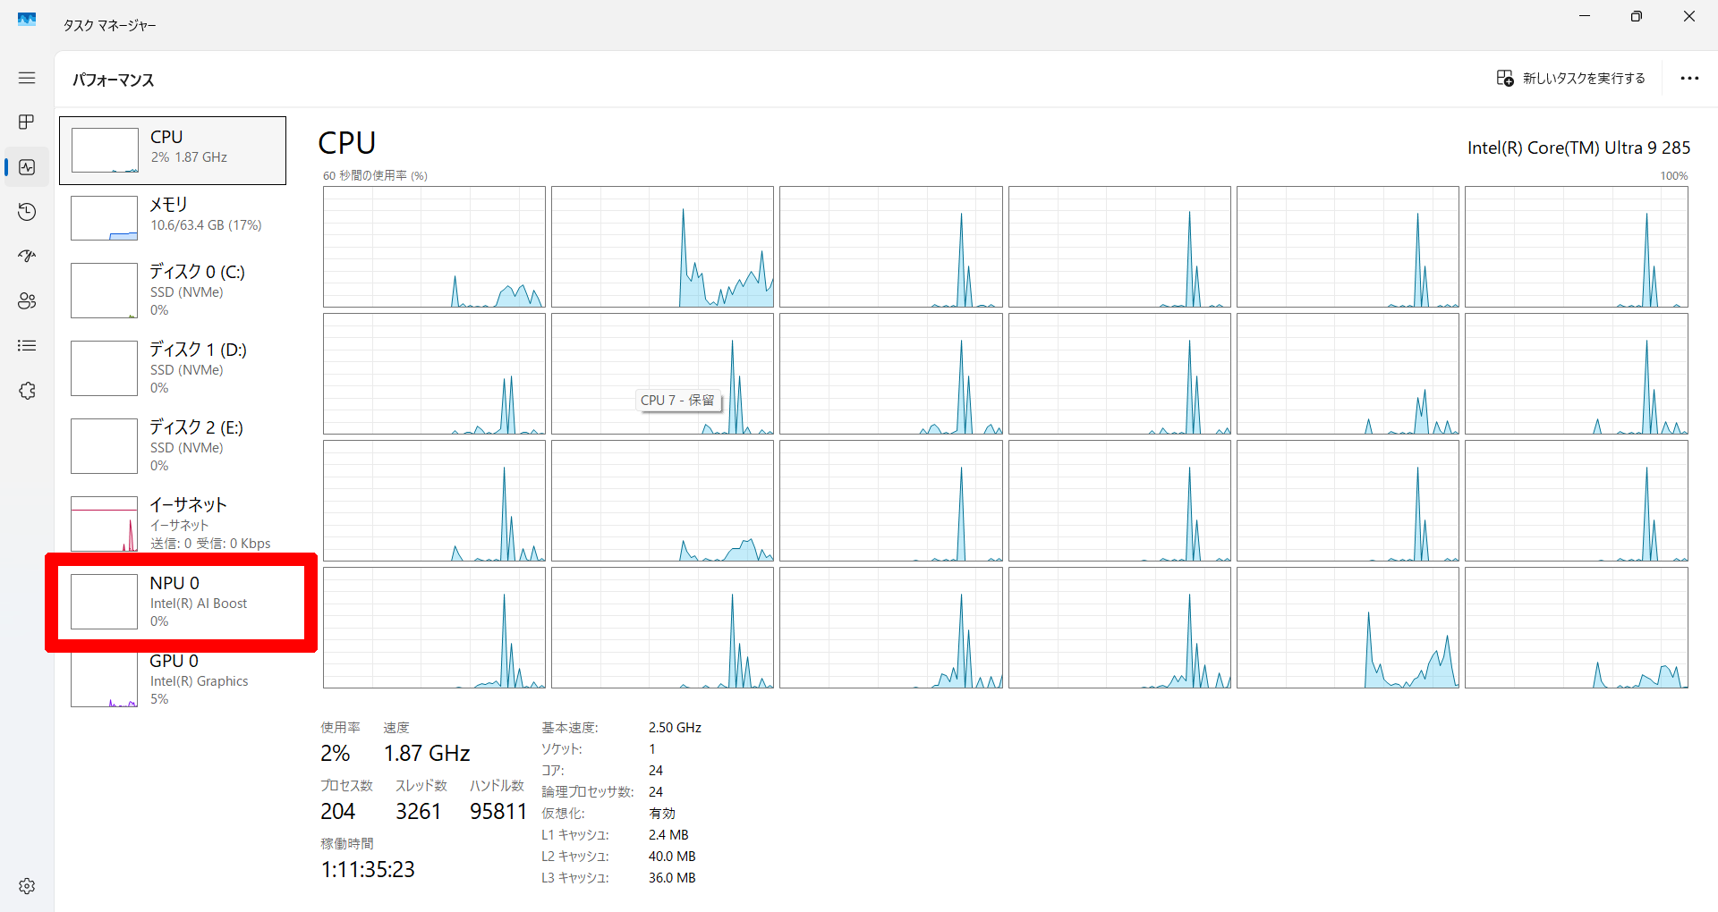Open the App history page icon
The width and height of the screenshot is (1718, 912).
[27, 212]
